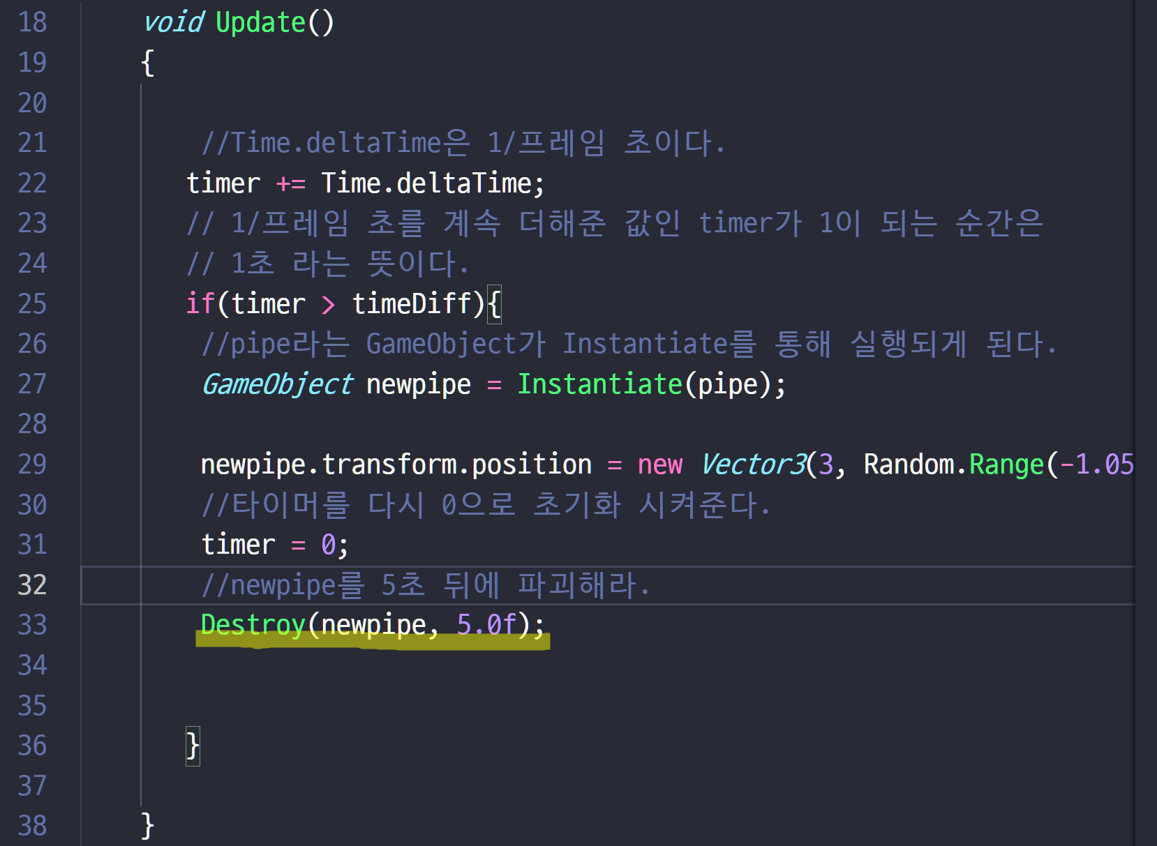
Task: Click the 5.0f argument in Destroy
Action: point(486,625)
